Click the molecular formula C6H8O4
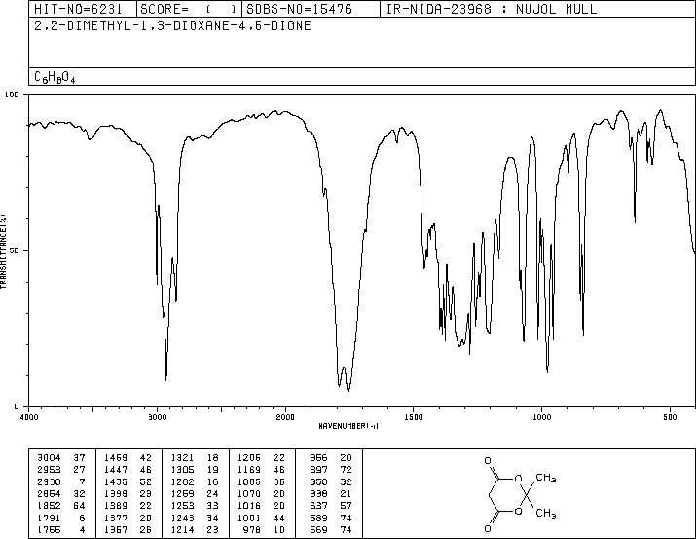Viewport: 696px width, 539px height. [55, 77]
